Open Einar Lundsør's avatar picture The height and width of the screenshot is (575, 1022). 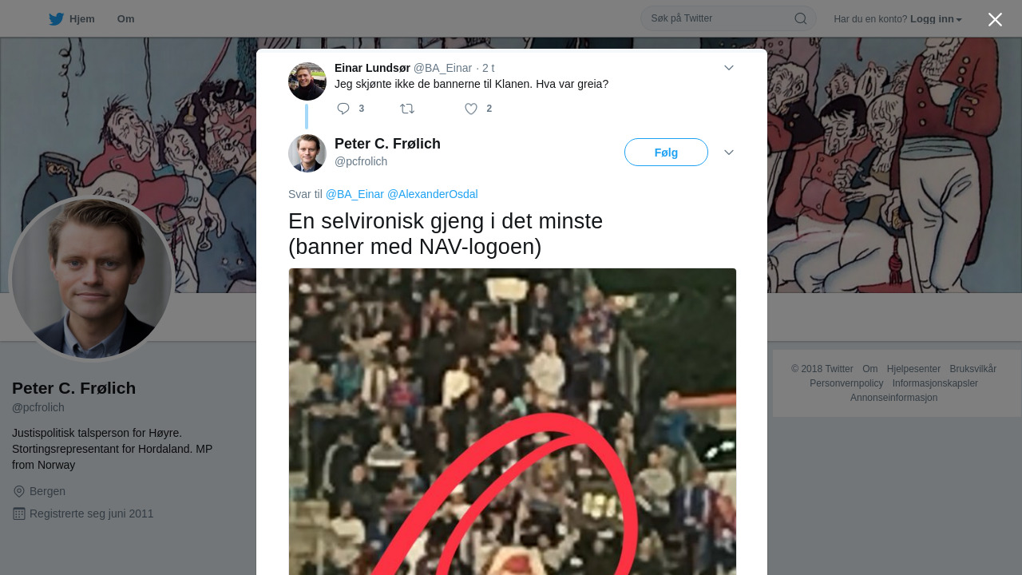(x=307, y=81)
